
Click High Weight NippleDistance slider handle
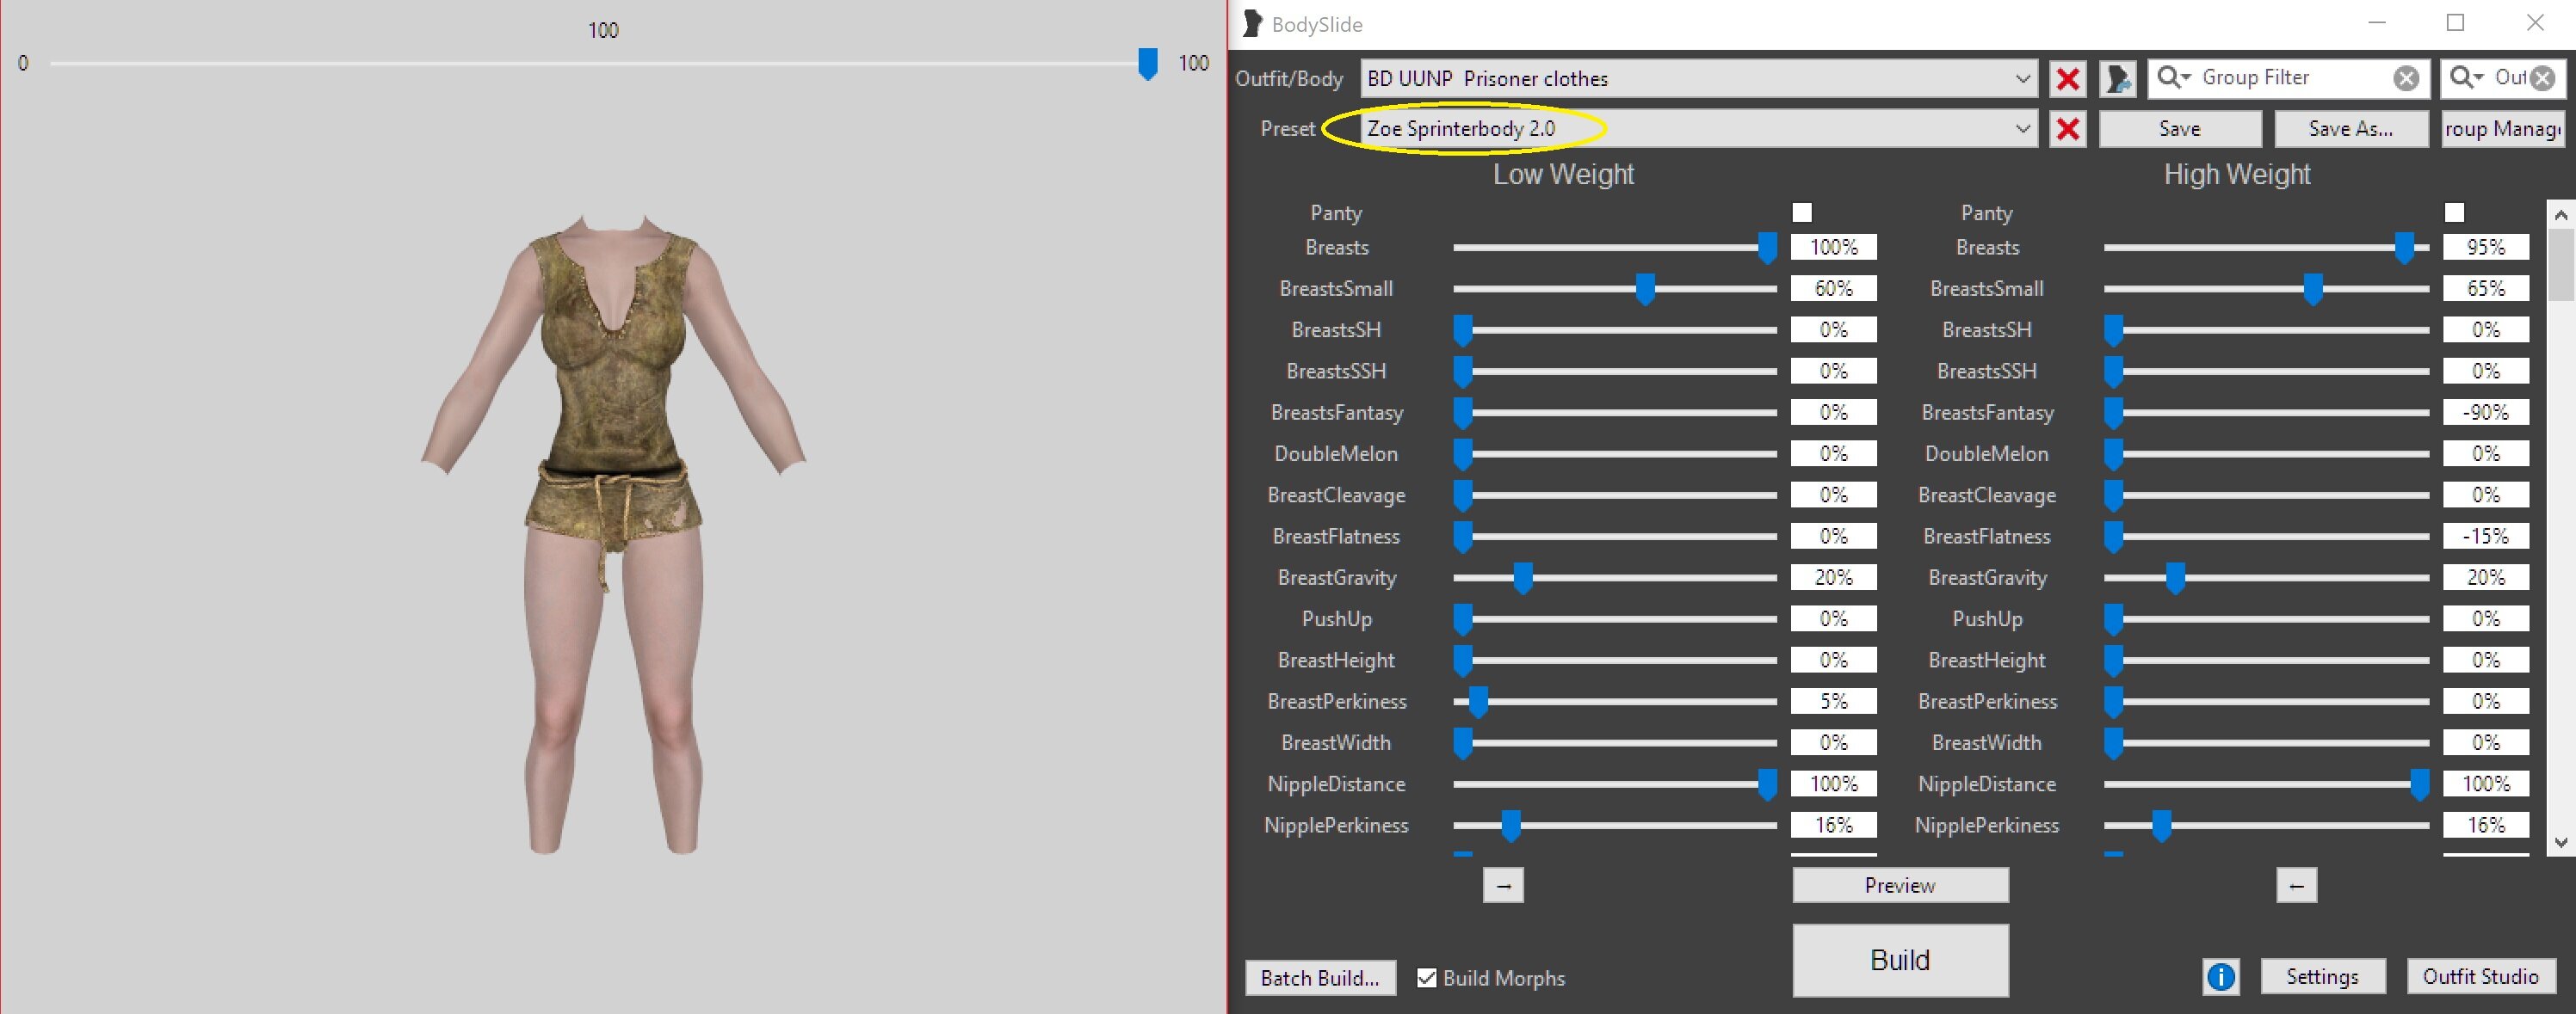[x=2419, y=785]
